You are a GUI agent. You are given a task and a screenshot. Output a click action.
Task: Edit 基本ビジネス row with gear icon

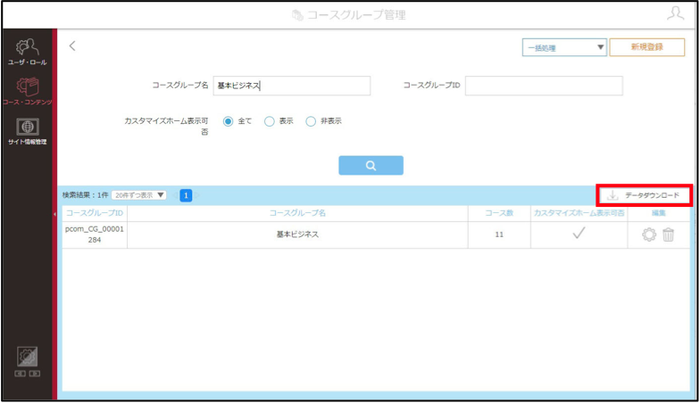[649, 234]
